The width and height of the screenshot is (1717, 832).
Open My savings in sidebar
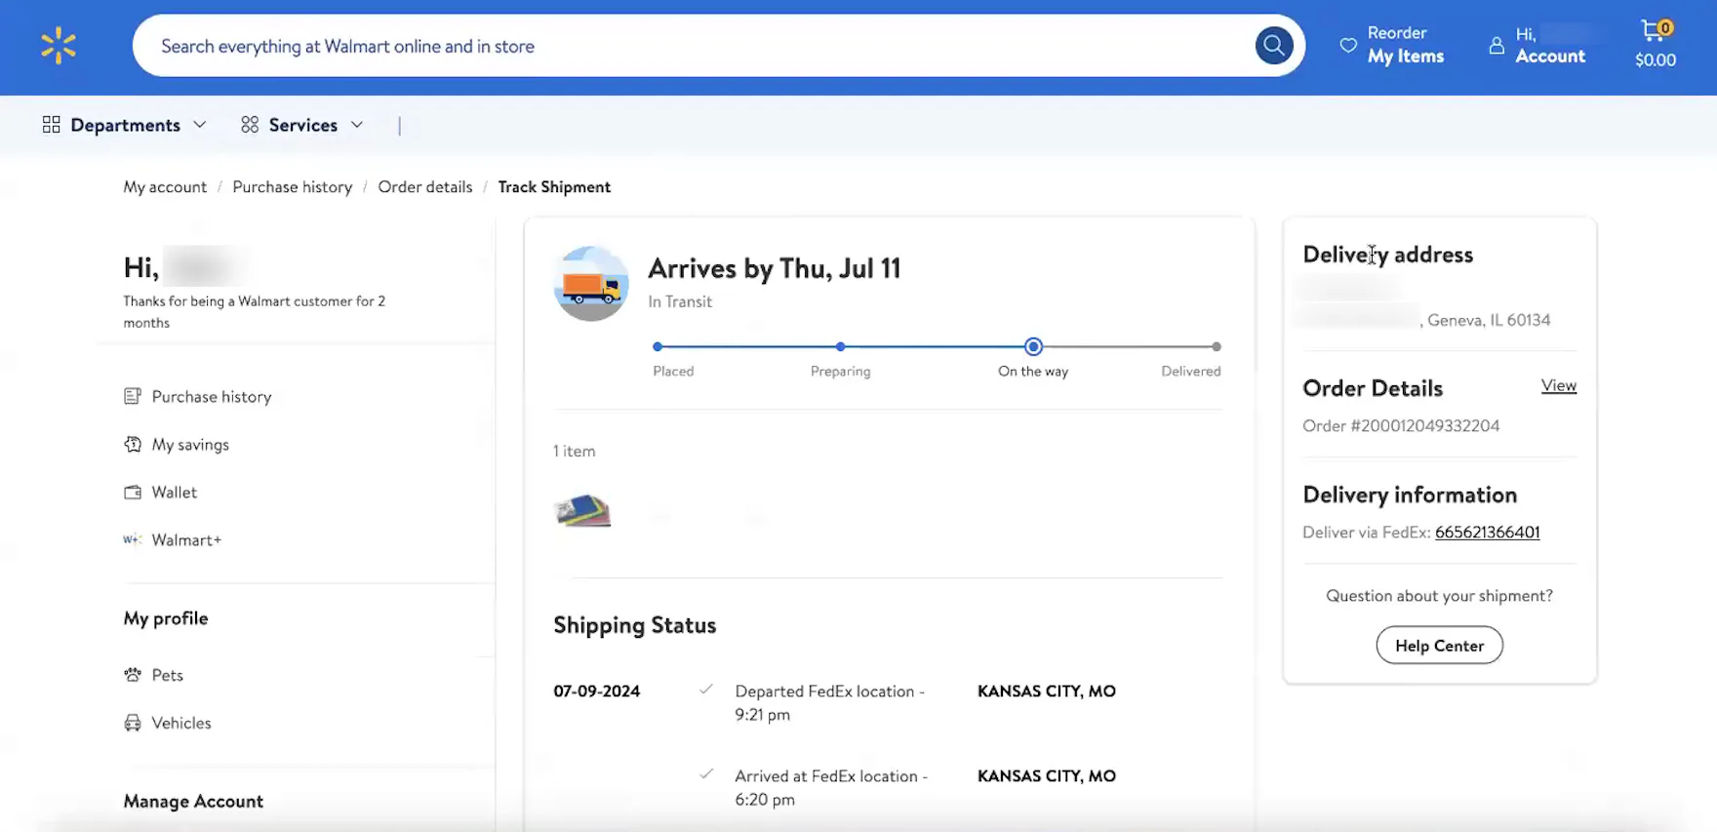click(190, 444)
